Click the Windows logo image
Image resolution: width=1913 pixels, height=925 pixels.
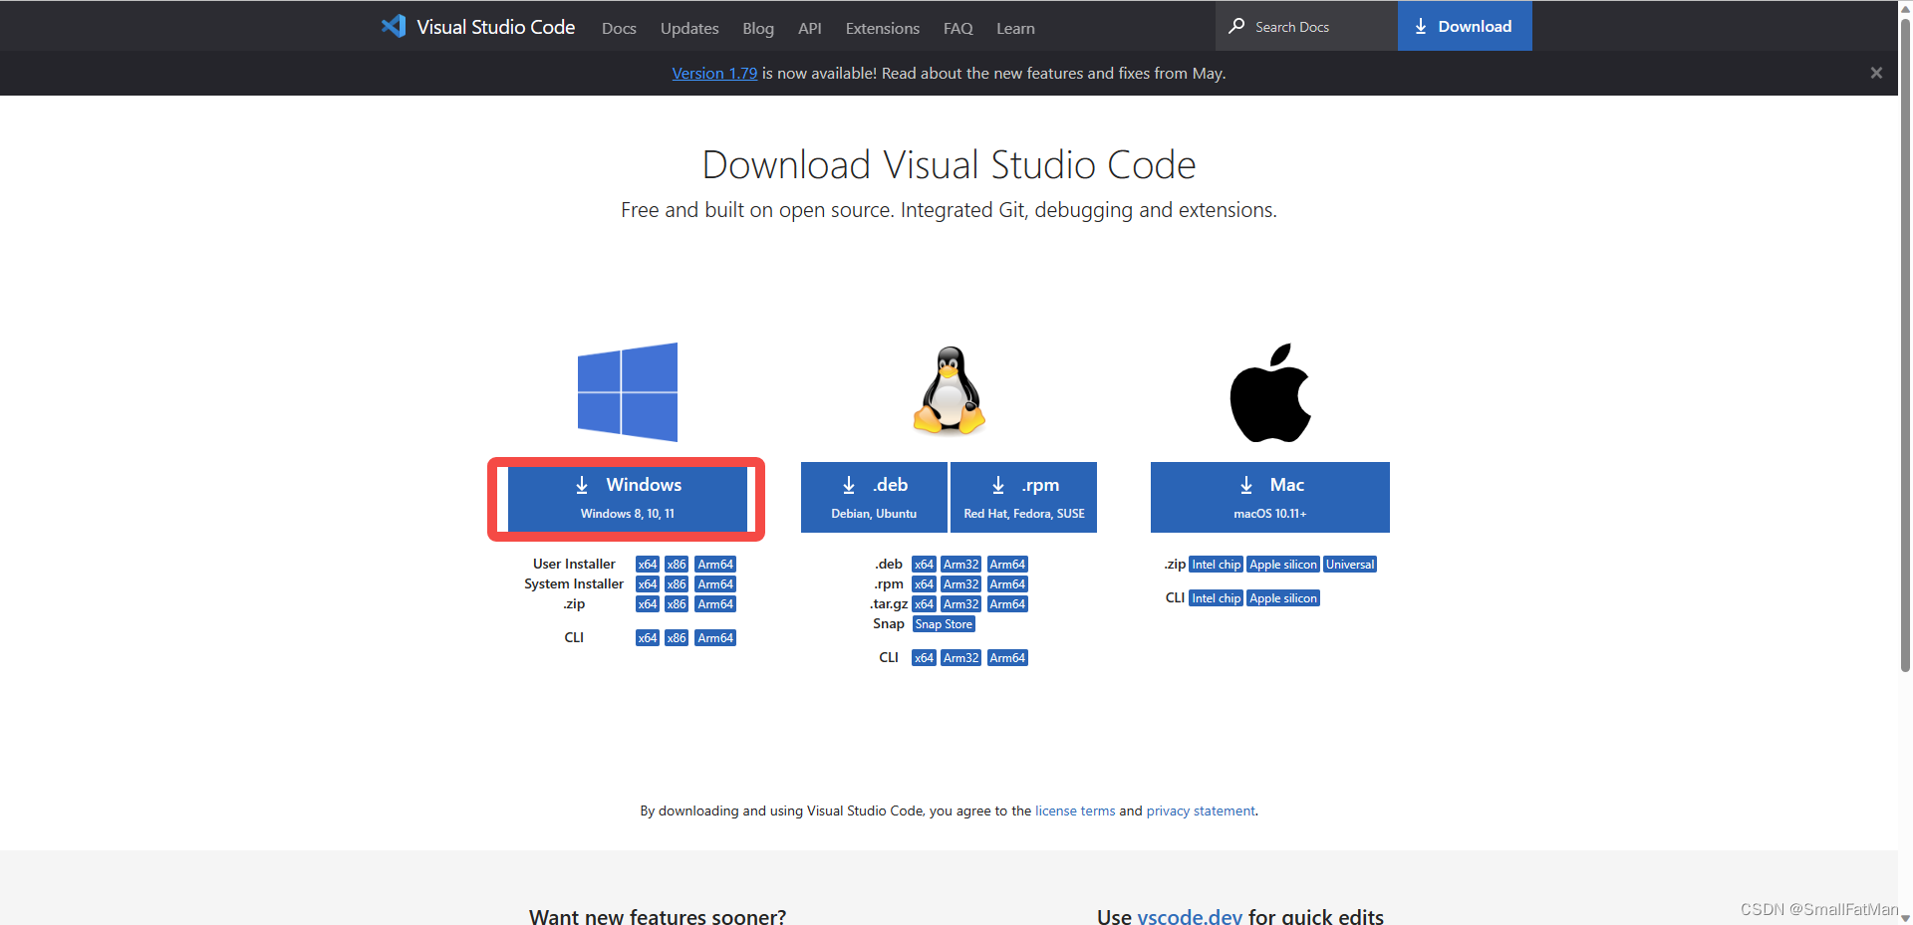(x=628, y=392)
